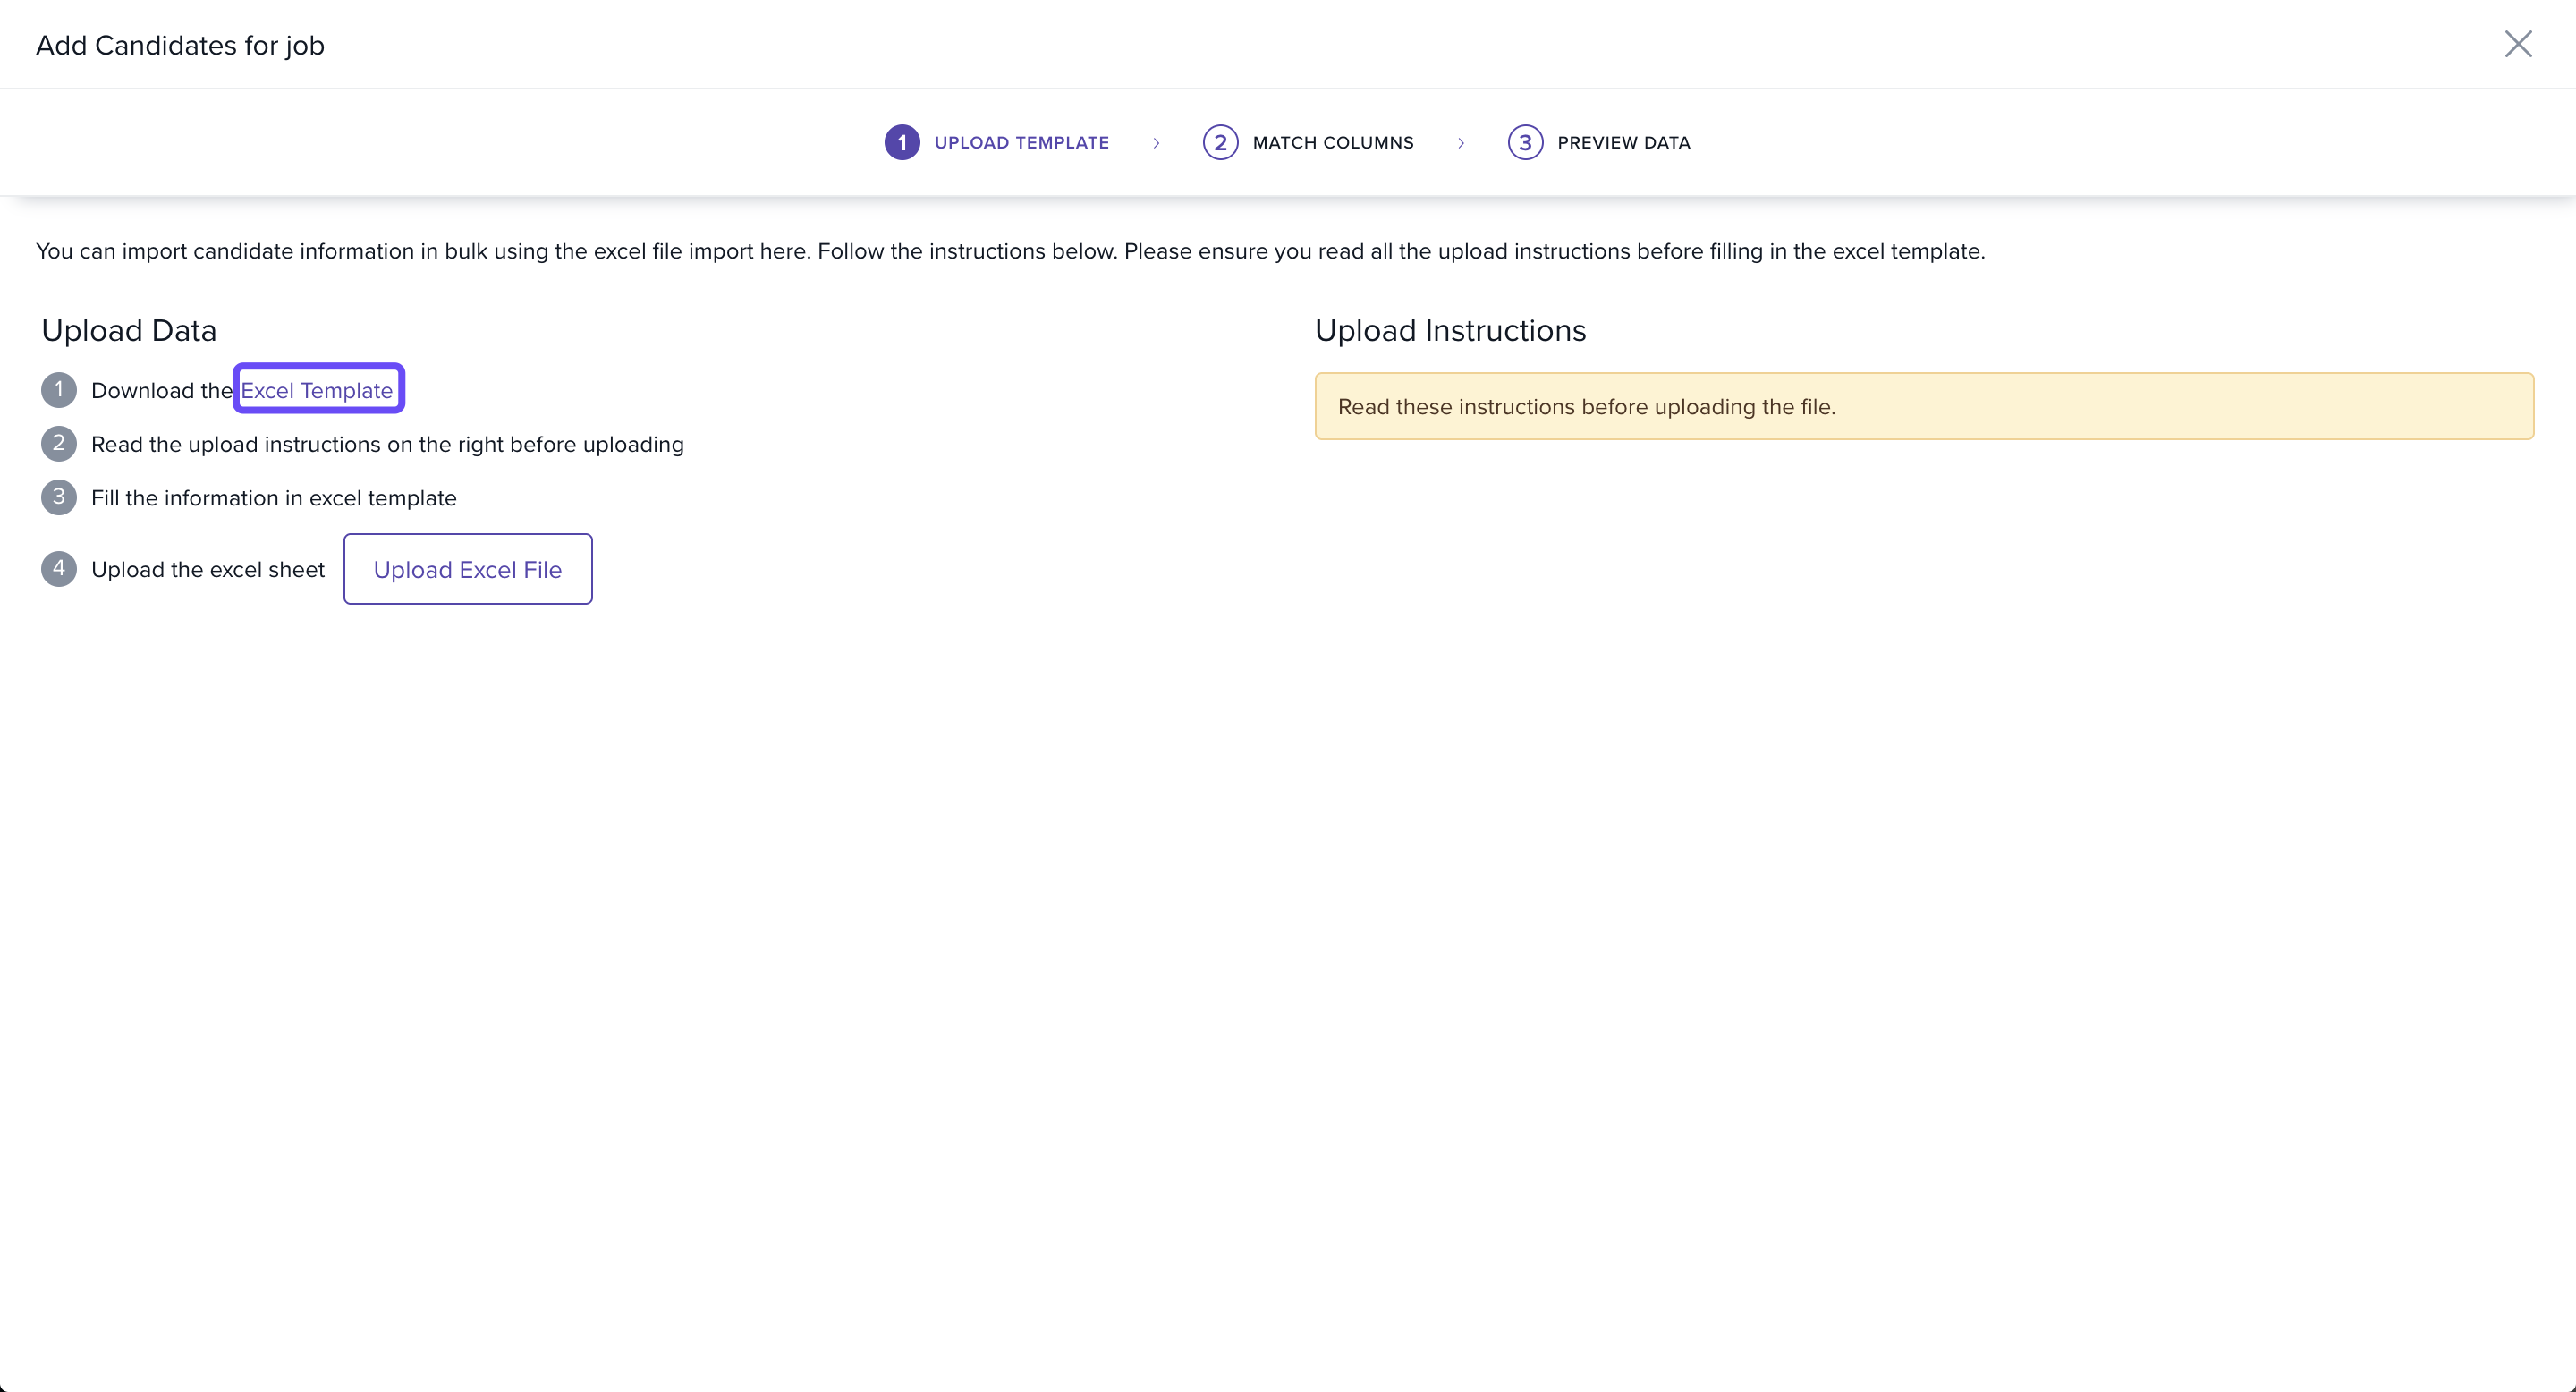2576x1392 pixels.
Task: Select the Upload Template step label
Action: [x=1021, y=142]
